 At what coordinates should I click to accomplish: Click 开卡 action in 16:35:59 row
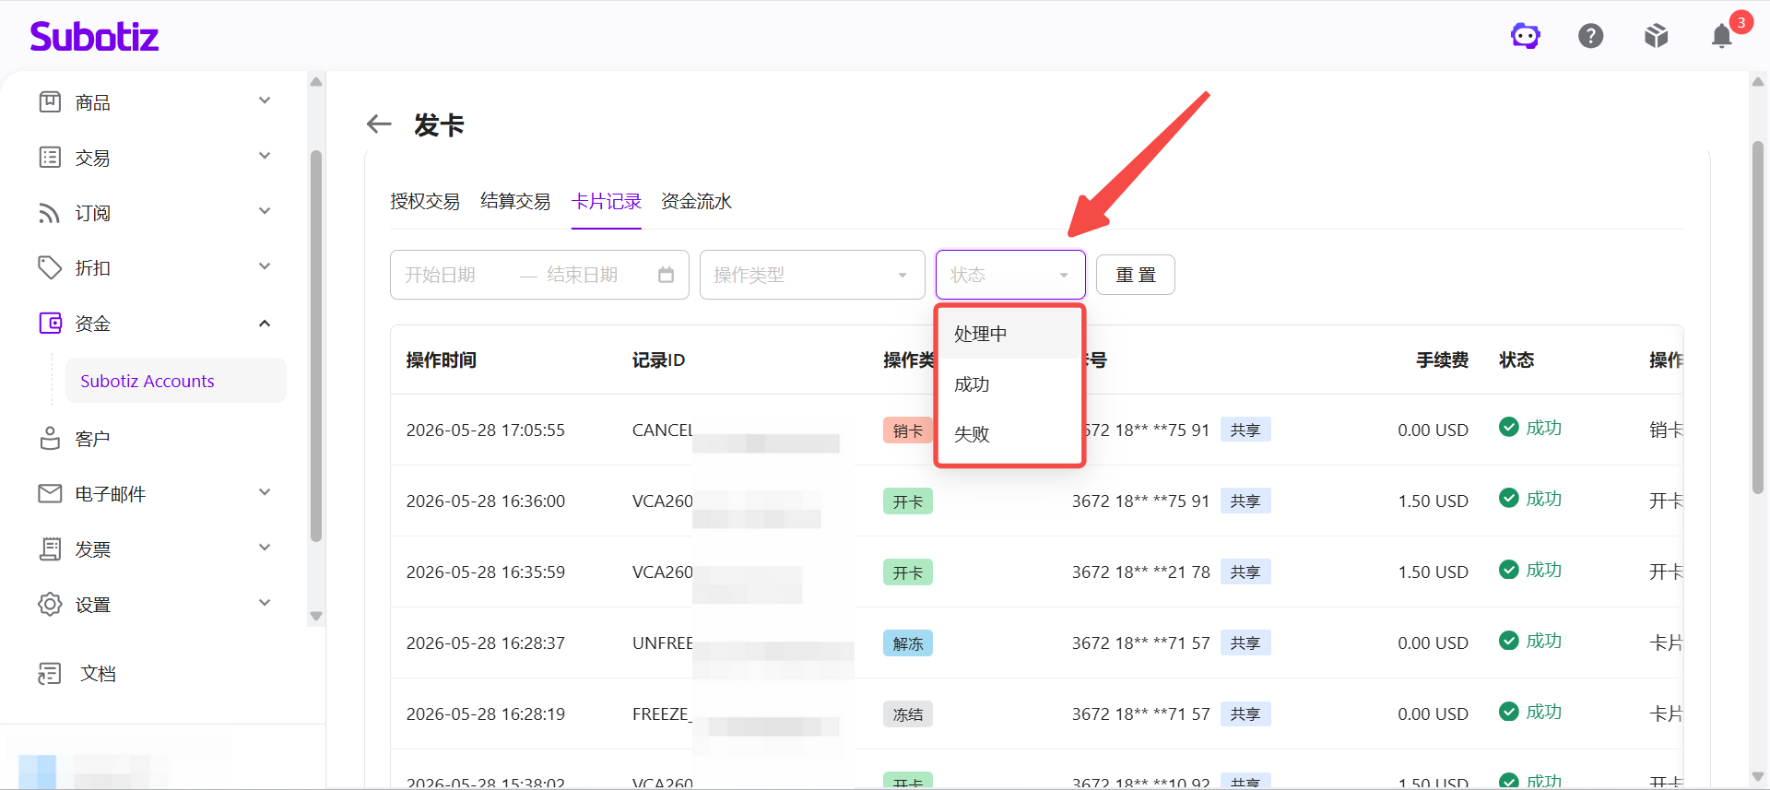tap(1665, 572)
